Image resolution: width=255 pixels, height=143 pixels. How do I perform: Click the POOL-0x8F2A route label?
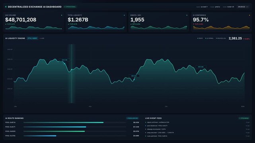click(10, 123)
